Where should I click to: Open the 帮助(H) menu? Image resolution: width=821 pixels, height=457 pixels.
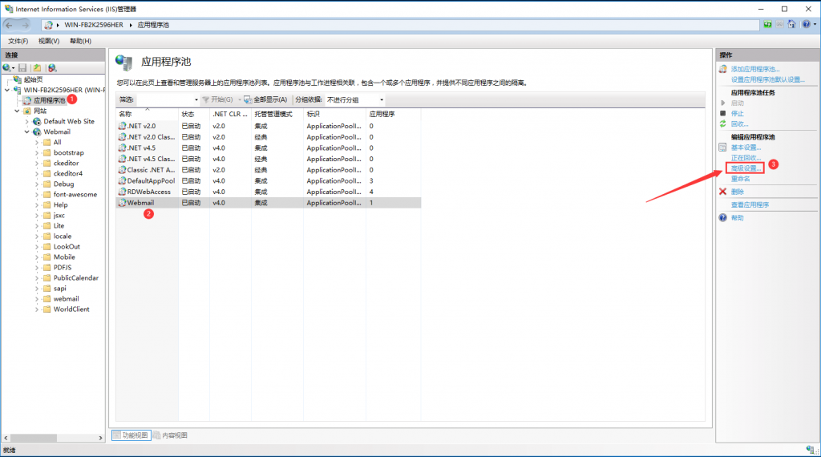81,41
